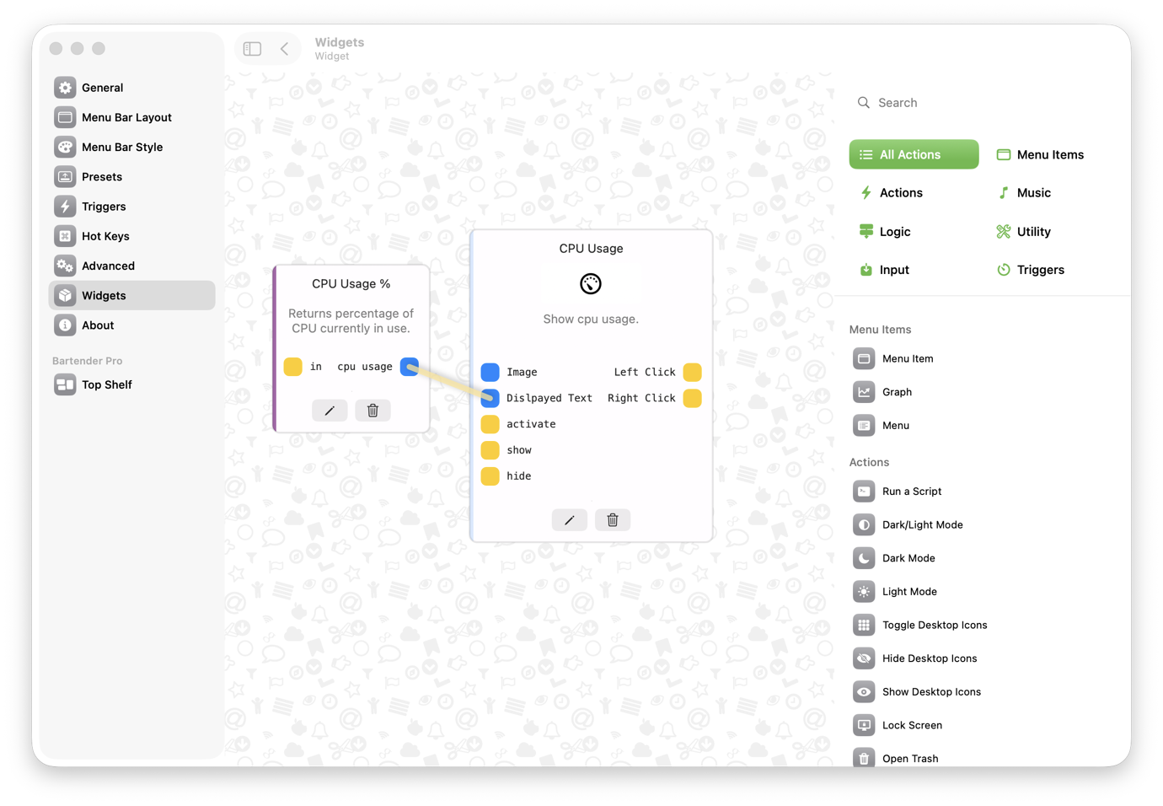Delete the CPU Usage widget node

point(613,520)
